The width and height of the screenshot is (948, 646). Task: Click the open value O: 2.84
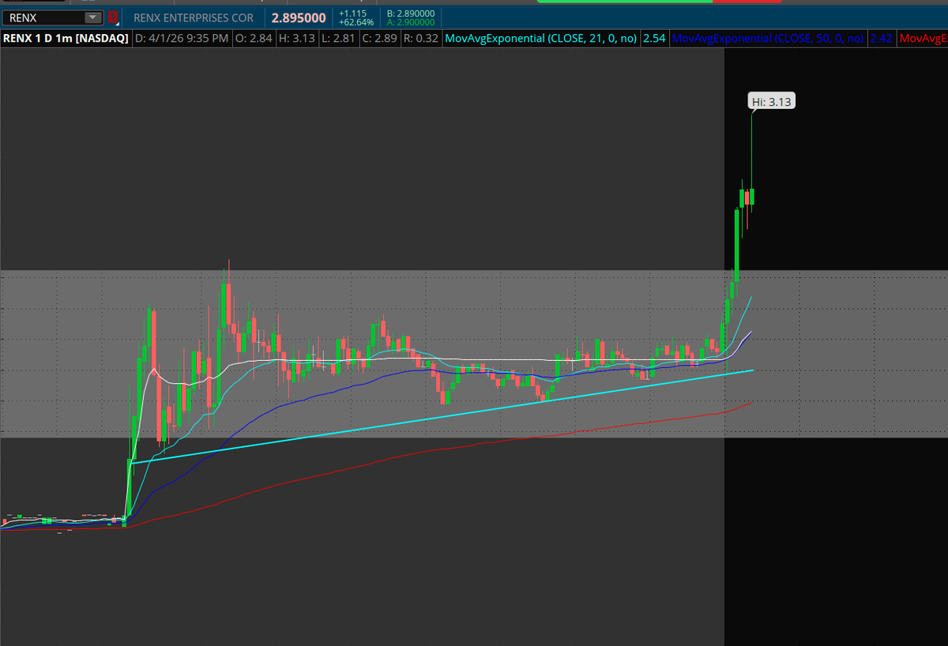coord(254,38)
